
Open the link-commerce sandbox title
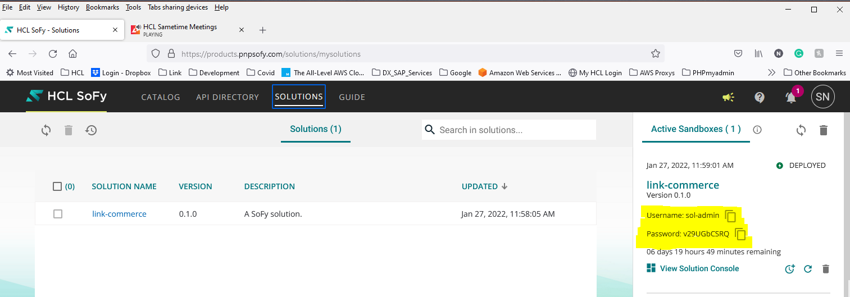[x=683, y=185]
